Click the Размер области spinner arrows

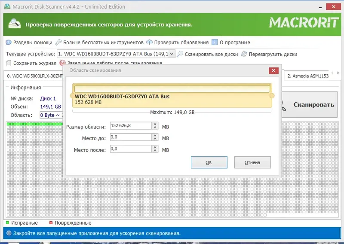(x=155, y=125)
